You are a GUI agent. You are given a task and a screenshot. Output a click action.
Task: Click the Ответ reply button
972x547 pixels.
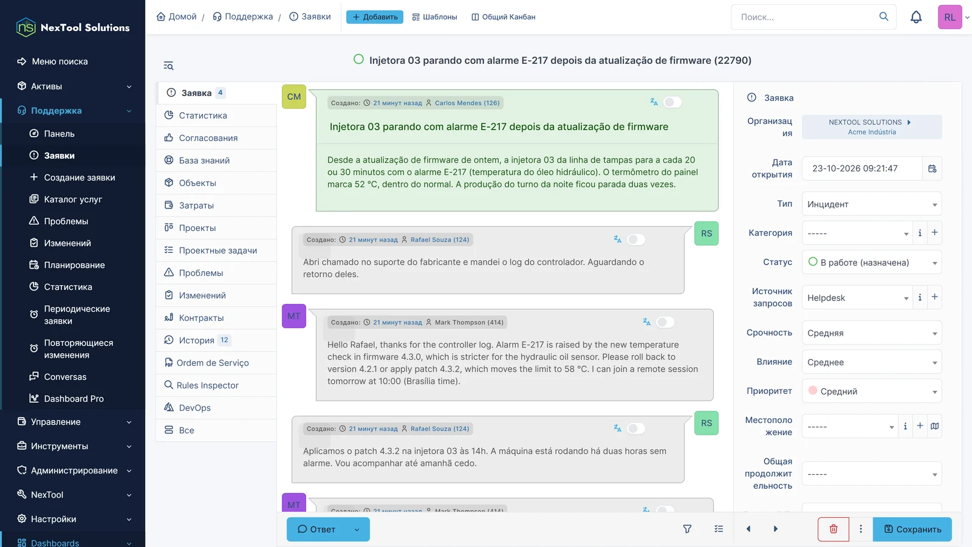(317, 529)
